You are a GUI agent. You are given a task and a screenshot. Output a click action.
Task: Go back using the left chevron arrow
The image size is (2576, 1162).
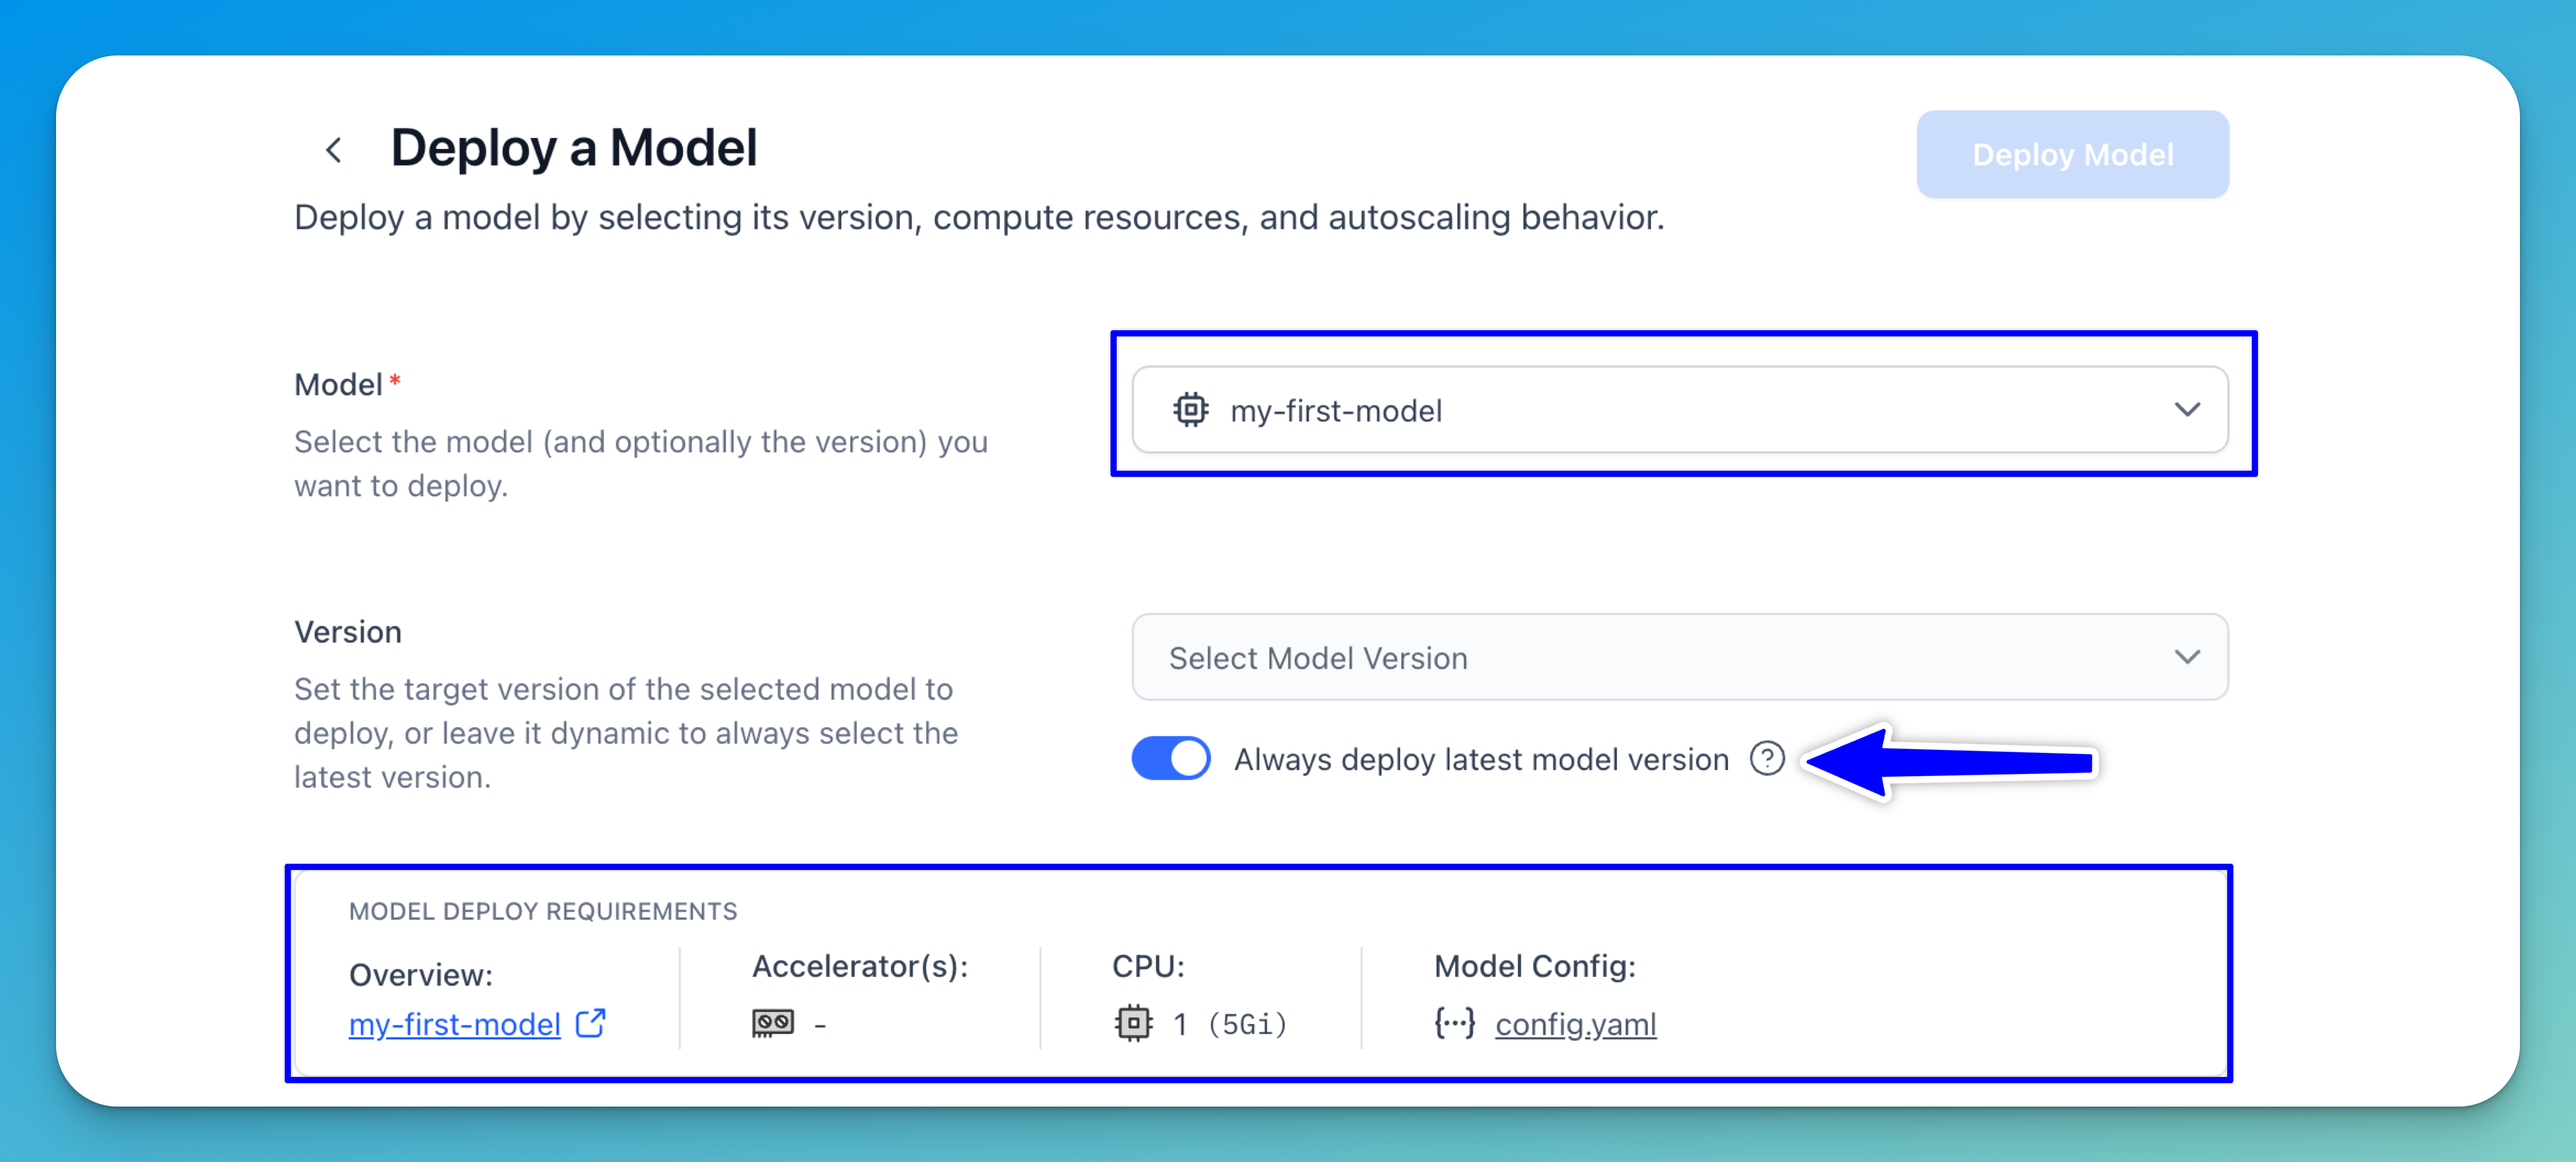click(x=334, y=150)
